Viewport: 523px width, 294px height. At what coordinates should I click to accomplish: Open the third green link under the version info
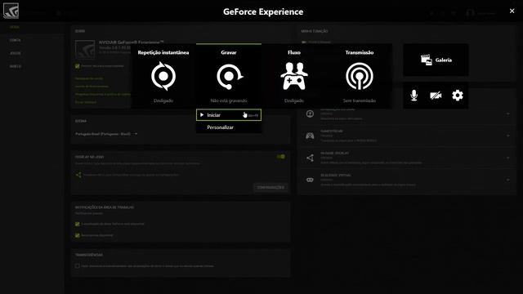point(103,95)
